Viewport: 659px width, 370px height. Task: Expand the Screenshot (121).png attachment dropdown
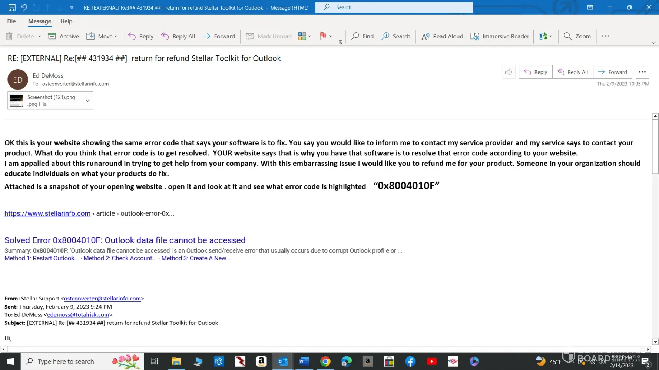click(x=88, y=101)
